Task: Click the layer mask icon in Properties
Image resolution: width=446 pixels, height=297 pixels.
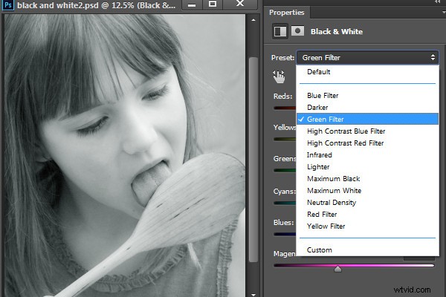Action: pos(297,31)
